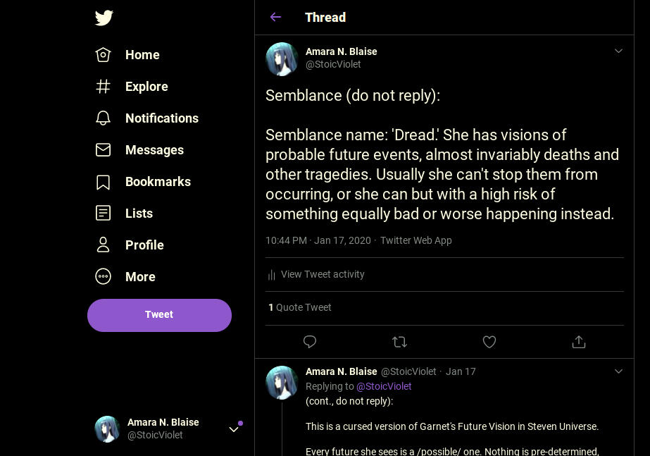
Task: Share the tweet via the upload icon
Action: [579, 342]
